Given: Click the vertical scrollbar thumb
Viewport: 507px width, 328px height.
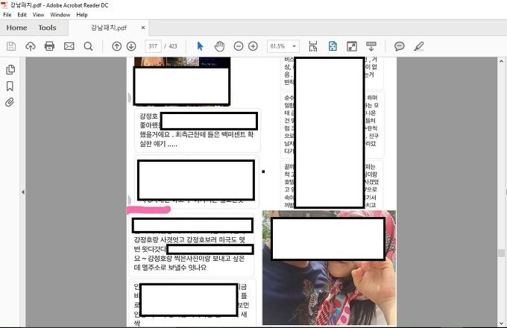Looking at the screenshot, I should [x=501, y=253].
